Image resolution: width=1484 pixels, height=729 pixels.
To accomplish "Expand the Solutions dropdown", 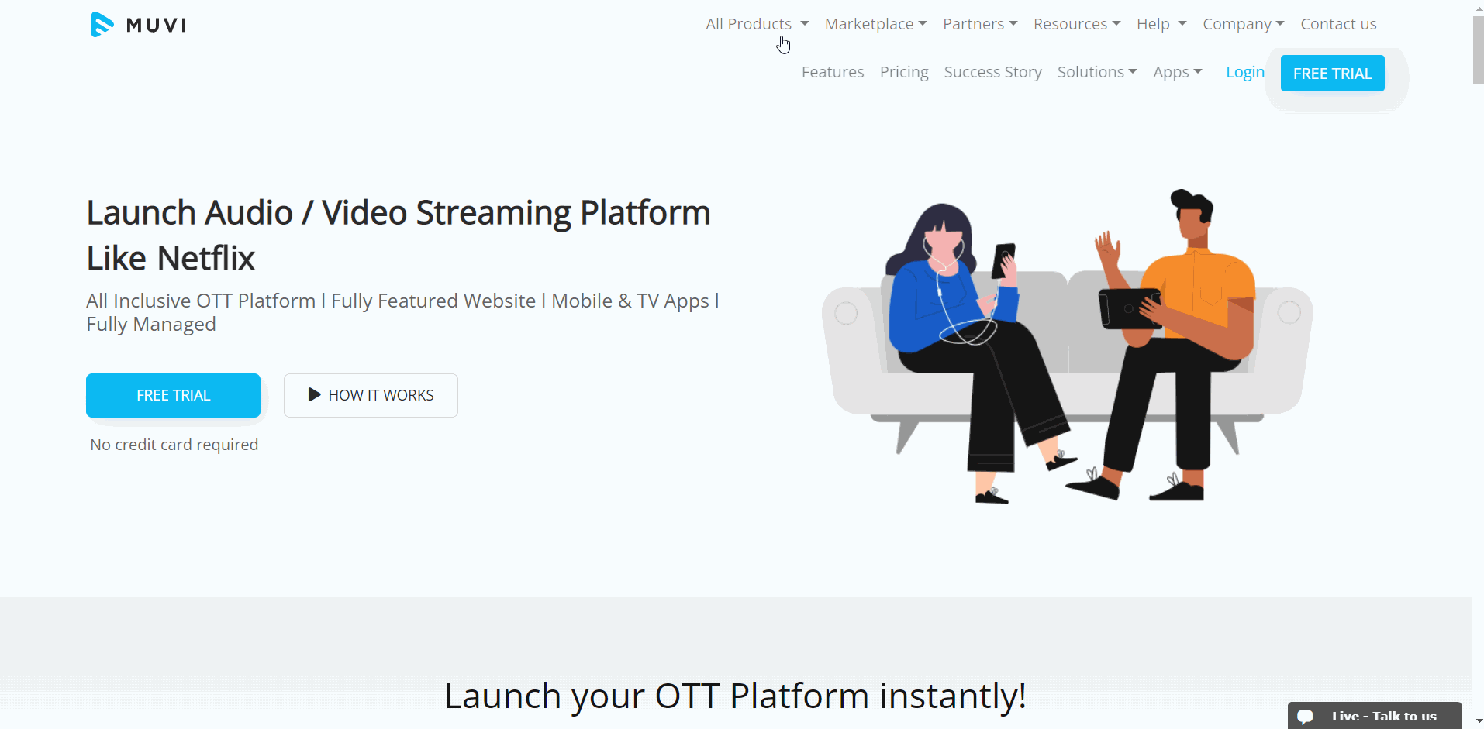I will (1097, 72).
